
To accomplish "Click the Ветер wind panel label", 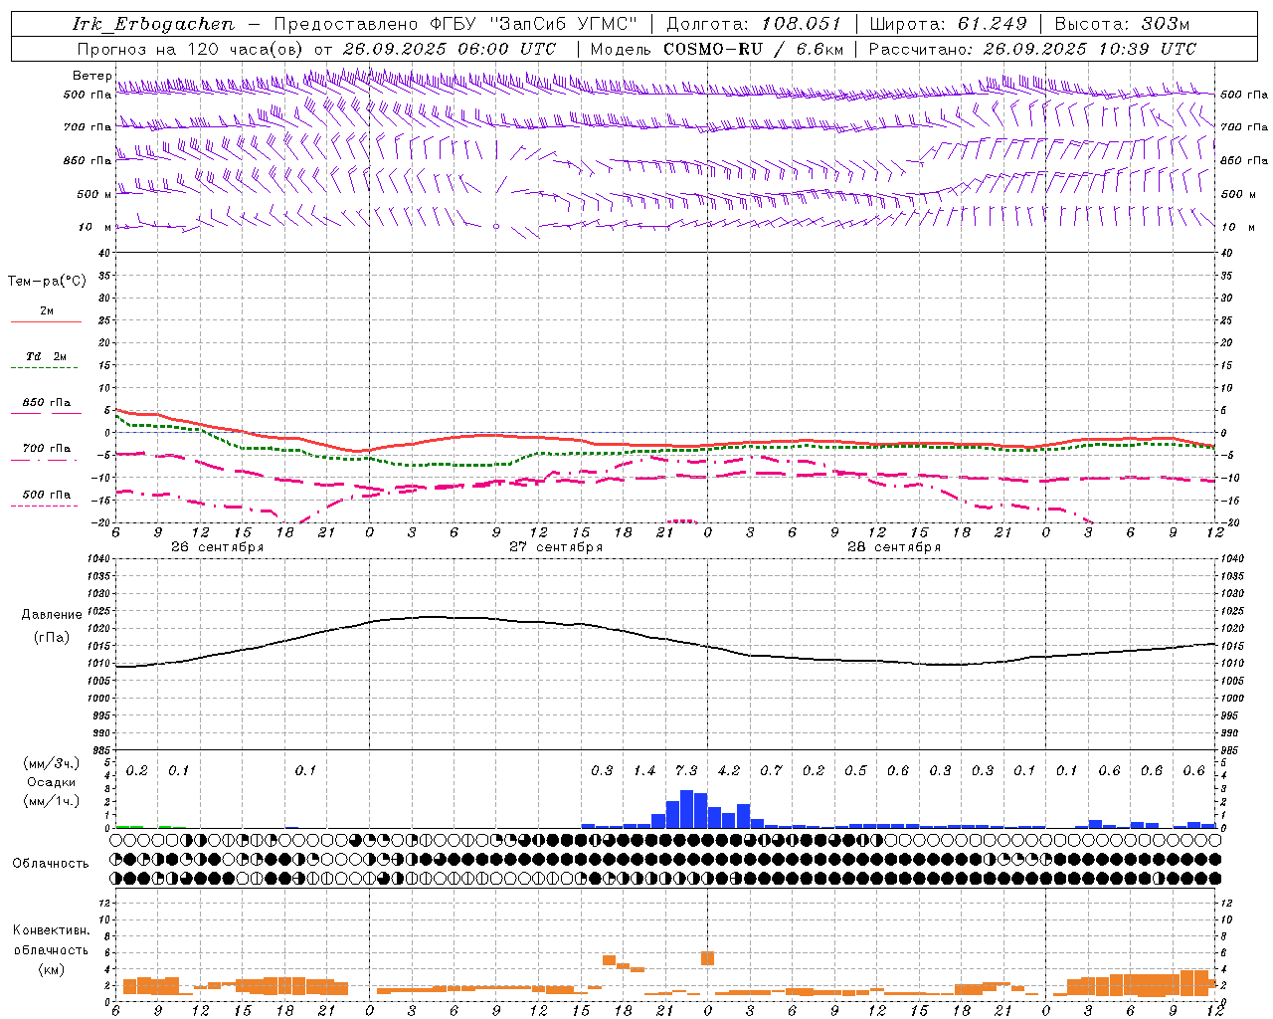I will pyautogui.click(x=91, y=77).
